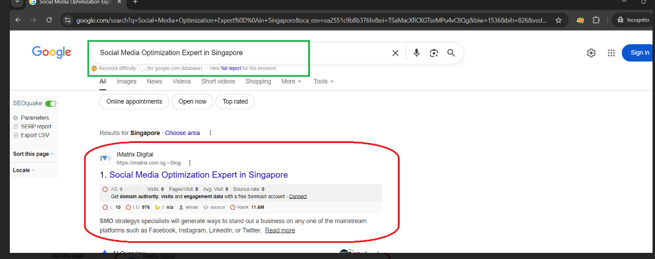Collapse the Sort this page section

coord(34,154)
